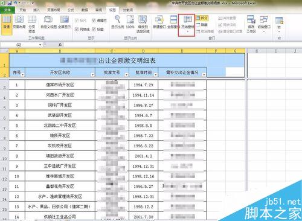The width and height of the screenshot is (302, 221).
Task: Click cell with date 1996.5.27
Action: (143, 187)
